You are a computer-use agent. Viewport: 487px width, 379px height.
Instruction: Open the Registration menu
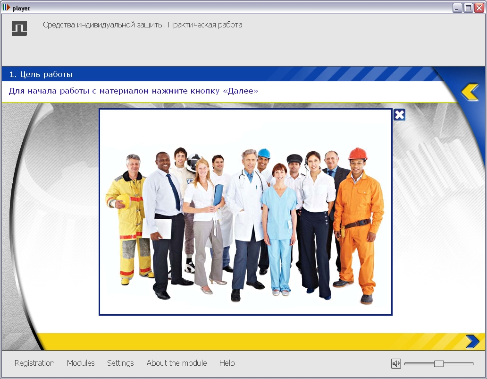(x=34, y=363)
